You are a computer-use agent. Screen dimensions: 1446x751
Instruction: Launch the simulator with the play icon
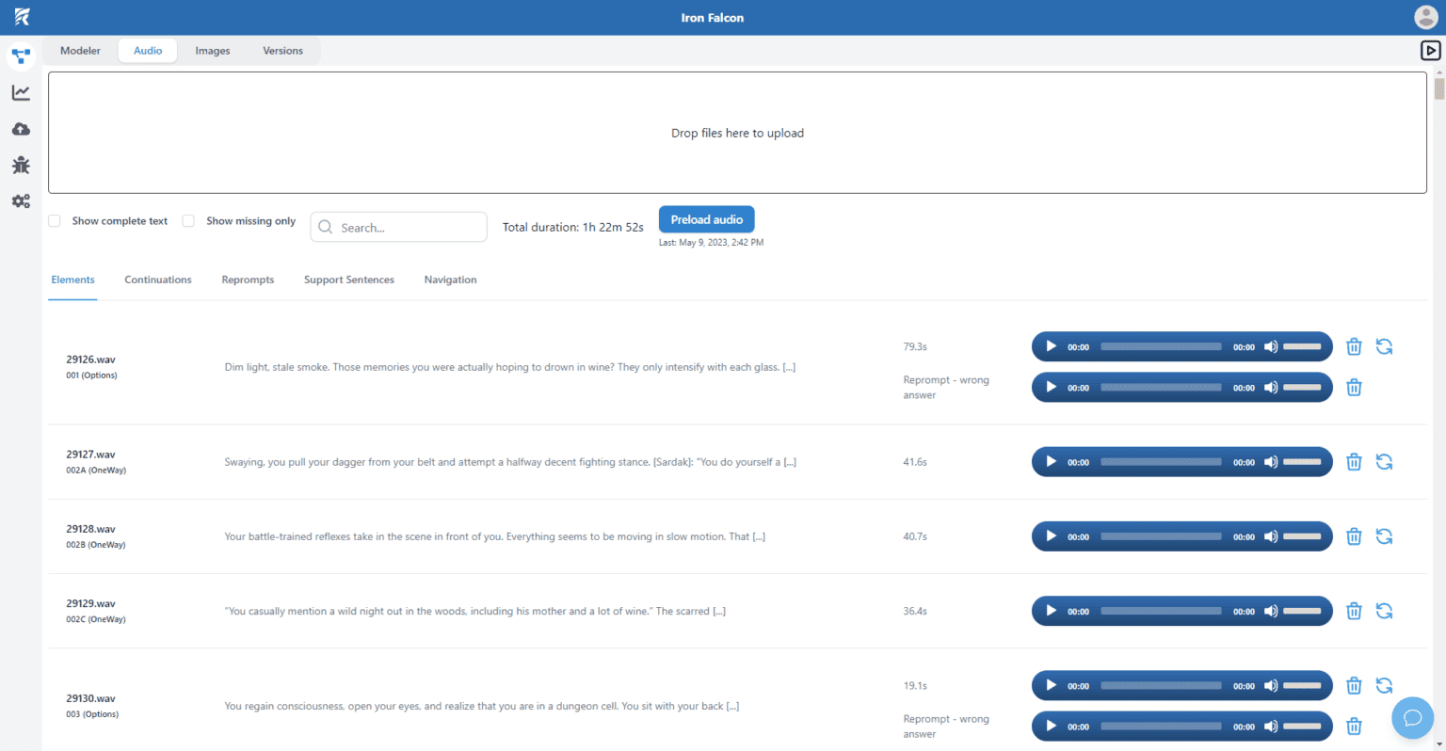coord(1430,50)
